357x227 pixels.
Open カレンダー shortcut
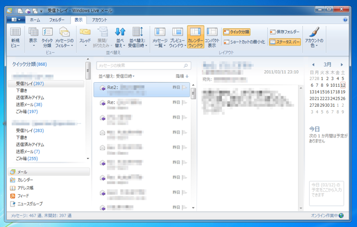pyautogui.click(x=22, y=180)
